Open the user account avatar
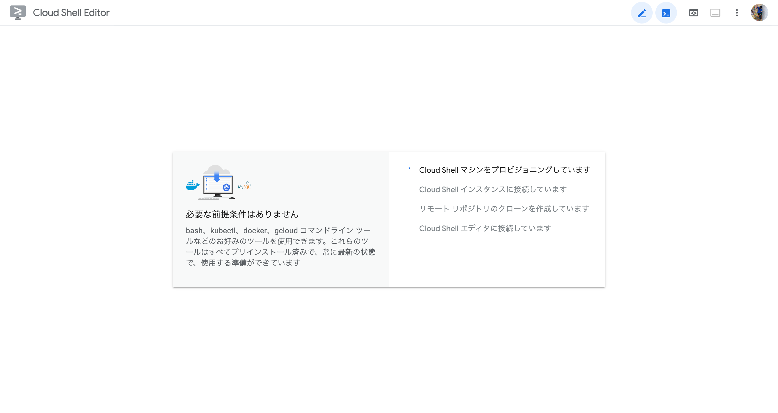This screenshot has width=778, height=413. (759, 12)
